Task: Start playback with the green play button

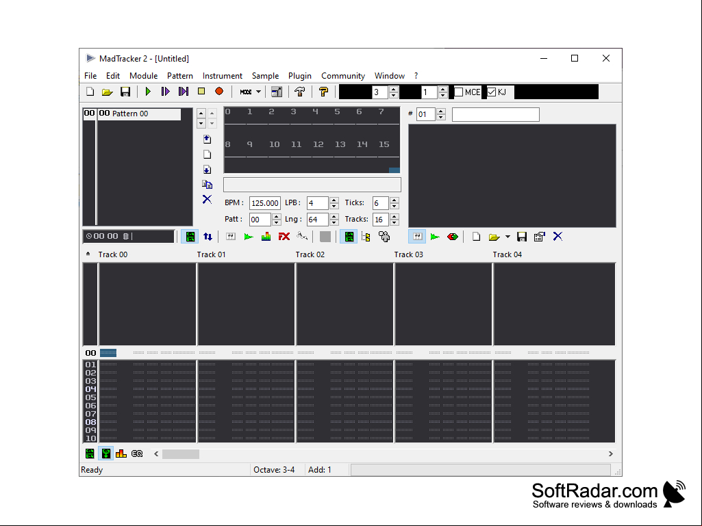Action: [x=148, y=92]
